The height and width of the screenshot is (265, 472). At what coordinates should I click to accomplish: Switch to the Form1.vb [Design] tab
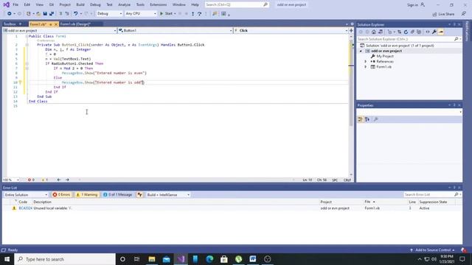coord(75,24)
